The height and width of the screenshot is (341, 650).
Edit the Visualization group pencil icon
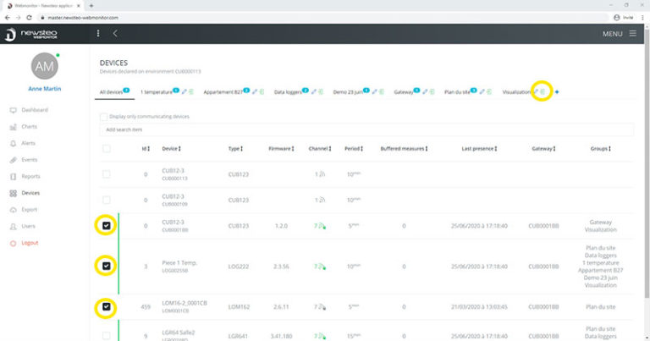click(x=536, y=91)
